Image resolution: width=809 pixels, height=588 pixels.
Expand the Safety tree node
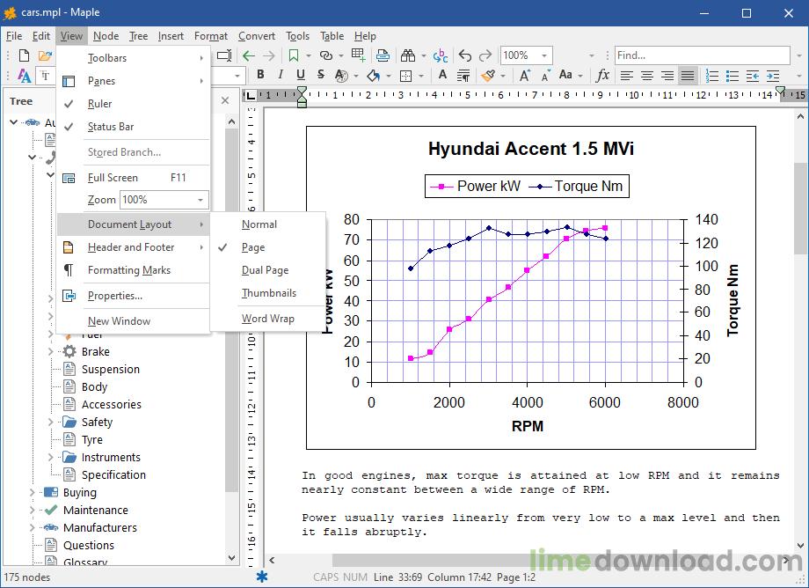coord(51,423)
